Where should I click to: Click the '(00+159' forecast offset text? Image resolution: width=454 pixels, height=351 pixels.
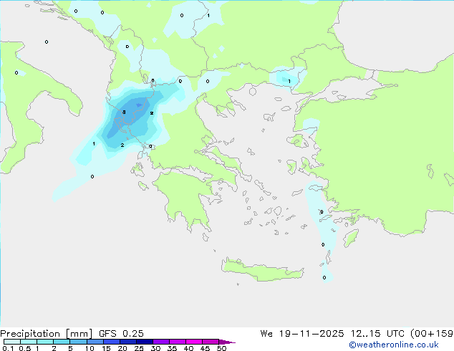tap(432, 334)
